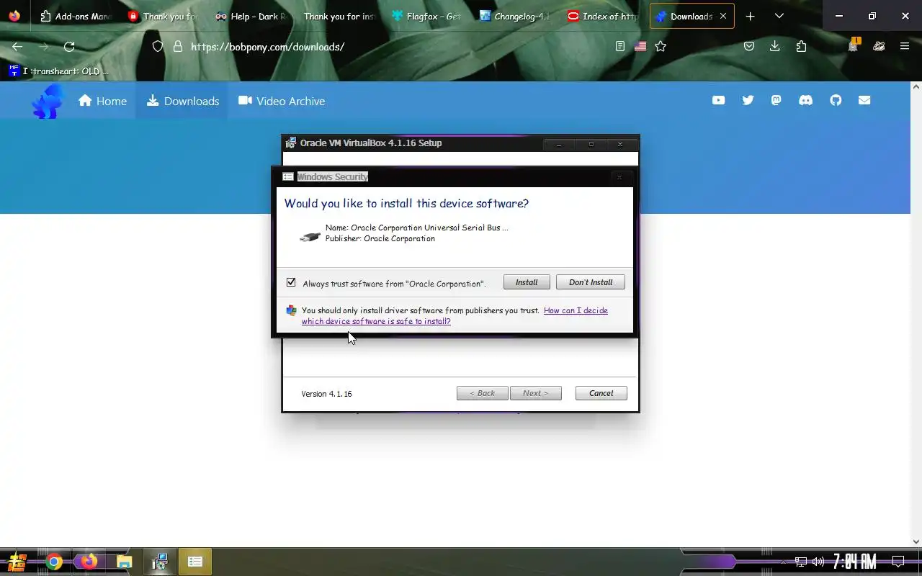This screenshot has width=922, height=576.
Task: Open Mastodon icon on BobPony site
Action: coord(776,100)
